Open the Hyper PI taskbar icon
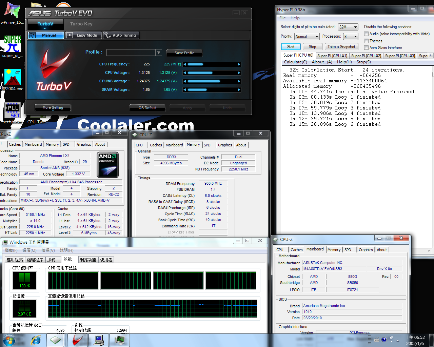 click(99, 340)
